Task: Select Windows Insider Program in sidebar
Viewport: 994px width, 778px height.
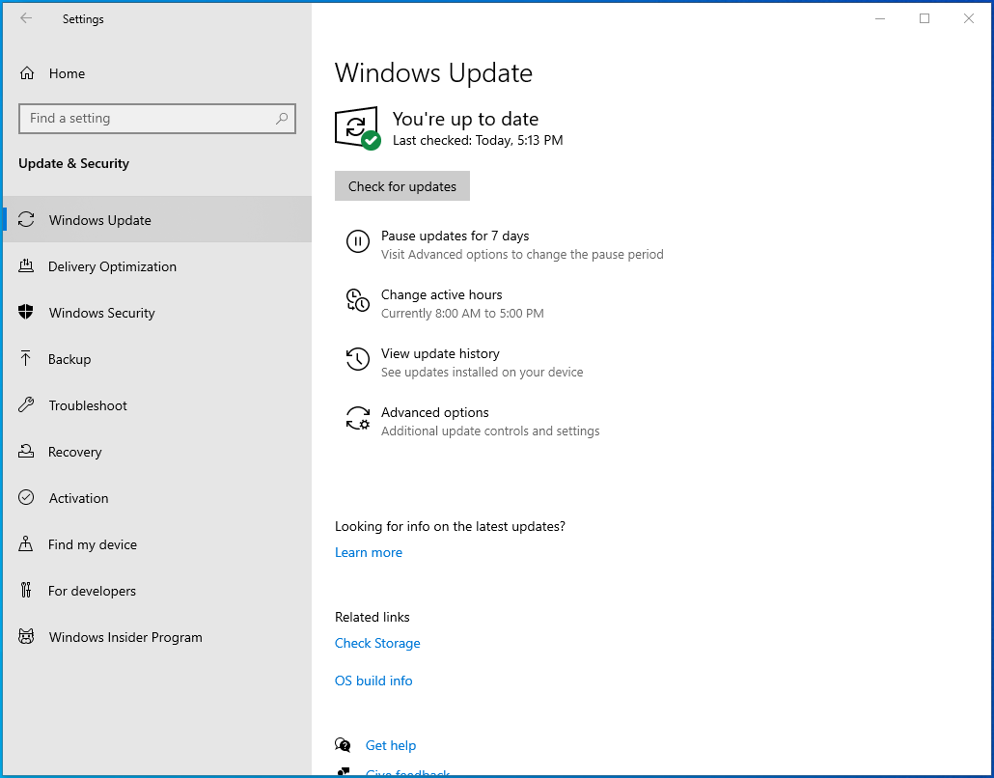Action: [125, 637]
